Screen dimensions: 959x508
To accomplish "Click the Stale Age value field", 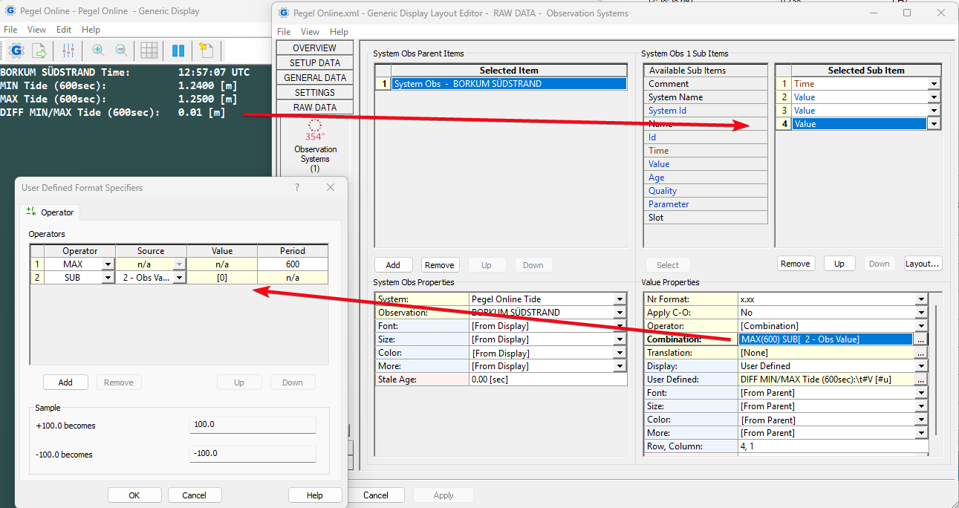I will point(548,380).
